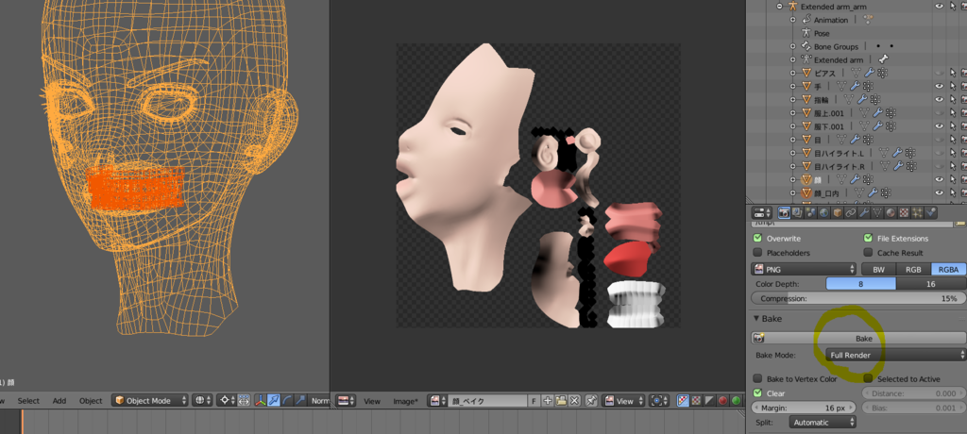This screenshot has height=434, width=967.
Task: Unlink the image with the X icon
Action: [x=574, y=401]
